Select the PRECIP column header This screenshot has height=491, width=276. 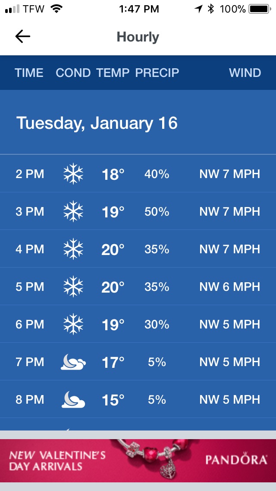[x=157, y=73]
